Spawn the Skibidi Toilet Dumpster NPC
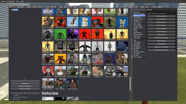This screenshot has height=104, width=186. click(x=73, y=72)
